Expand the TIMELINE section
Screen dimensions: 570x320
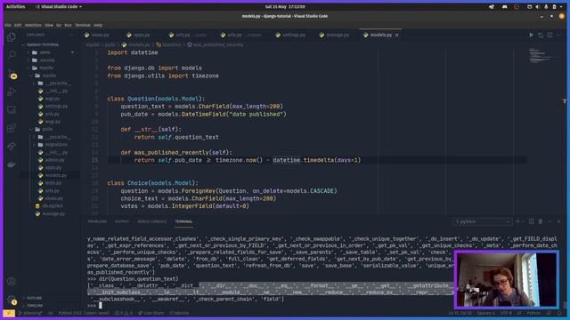[x=34, y=306]
